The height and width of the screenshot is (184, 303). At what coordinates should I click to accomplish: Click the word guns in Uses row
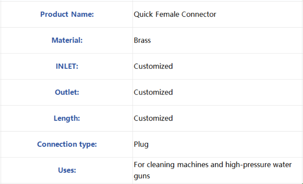[x=142, y=176]
